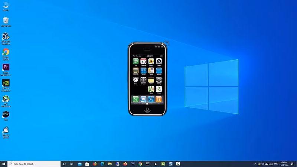Image resolution: width=297 pixels, height=167 pixels.
Task: Switch to Photoshop in the taskbar
Action: pos(133,164)
